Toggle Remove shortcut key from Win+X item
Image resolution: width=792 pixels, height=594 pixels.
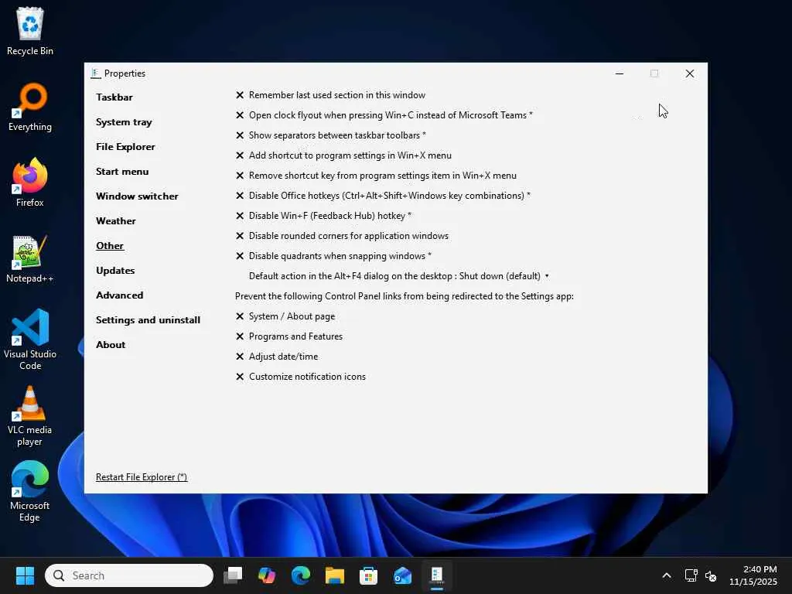(376, 176)
